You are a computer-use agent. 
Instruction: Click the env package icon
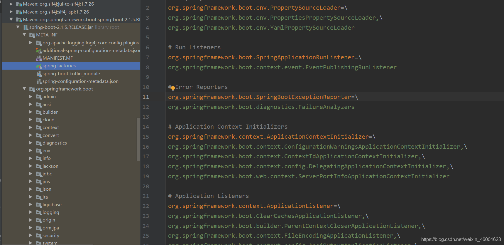[x=39, y=151]
